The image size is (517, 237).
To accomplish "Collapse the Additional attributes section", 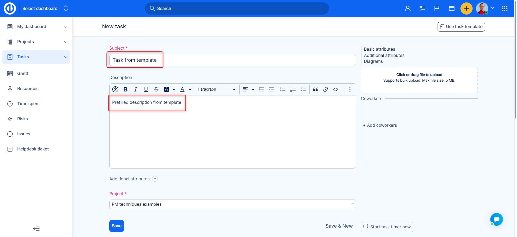I will [x=155, y=179].
